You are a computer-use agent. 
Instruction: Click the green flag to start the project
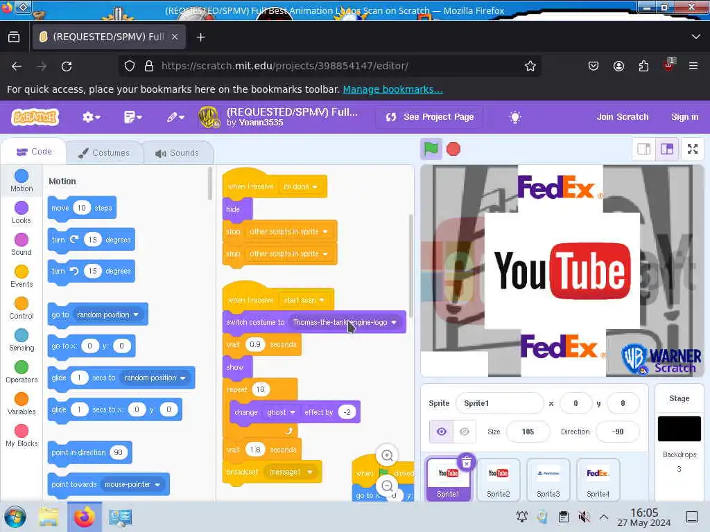click(431, 149)
